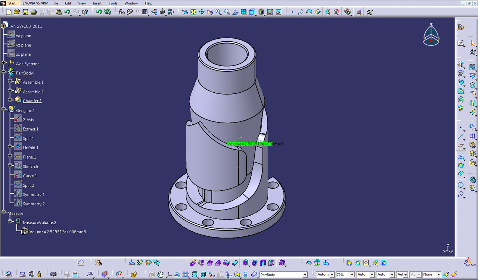Open the Help menu
The width and height of the screenshot is (478, 280).
pos(148,3)
